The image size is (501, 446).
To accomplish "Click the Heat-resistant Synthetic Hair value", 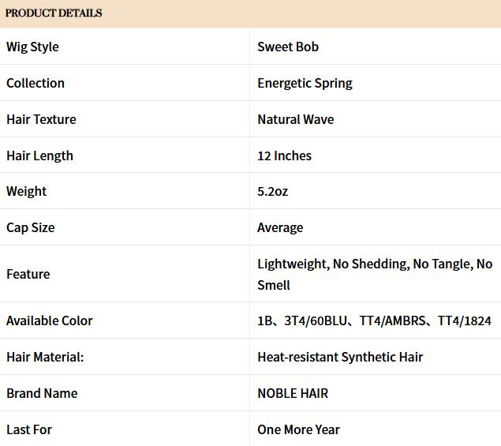I will (340, 357).
